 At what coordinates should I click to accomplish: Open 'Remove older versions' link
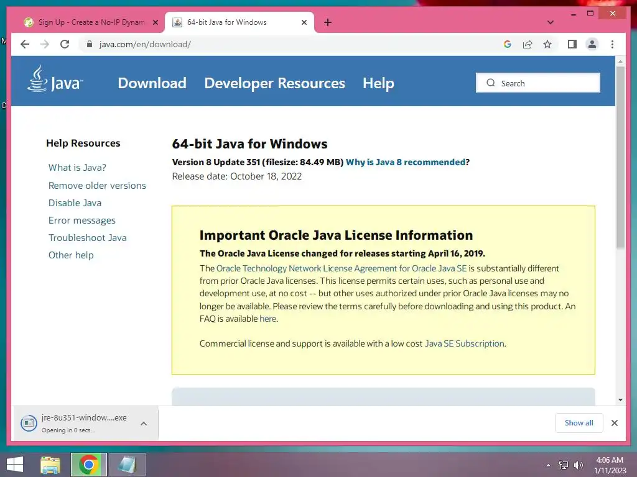point(97,185)
